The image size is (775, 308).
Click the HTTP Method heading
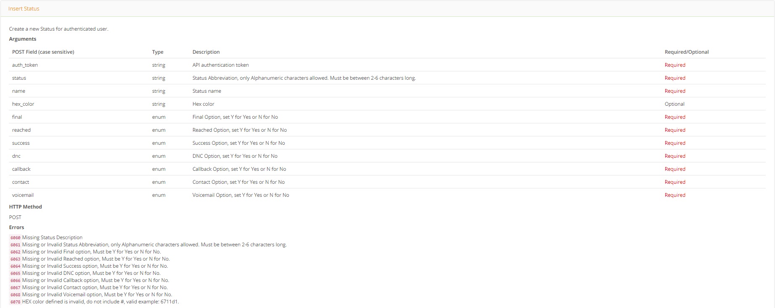coord(26,207)
